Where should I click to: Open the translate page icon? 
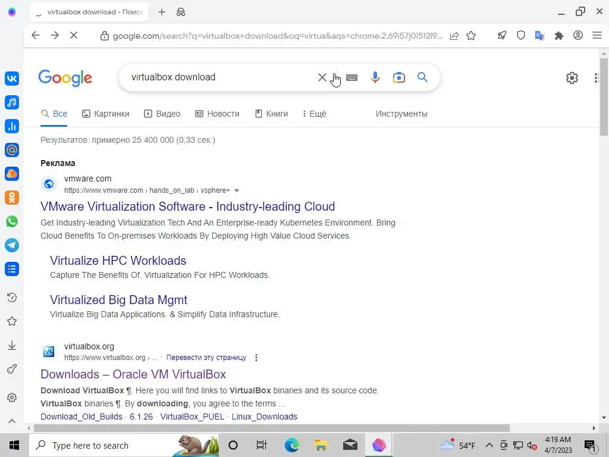(539, 36)
